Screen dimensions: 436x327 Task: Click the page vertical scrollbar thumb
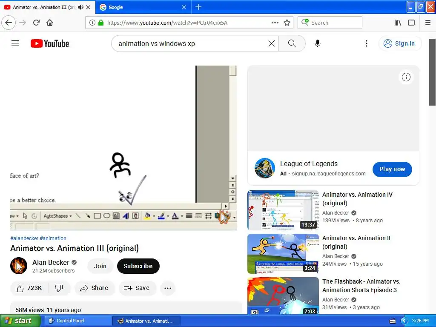pos(432,72)
